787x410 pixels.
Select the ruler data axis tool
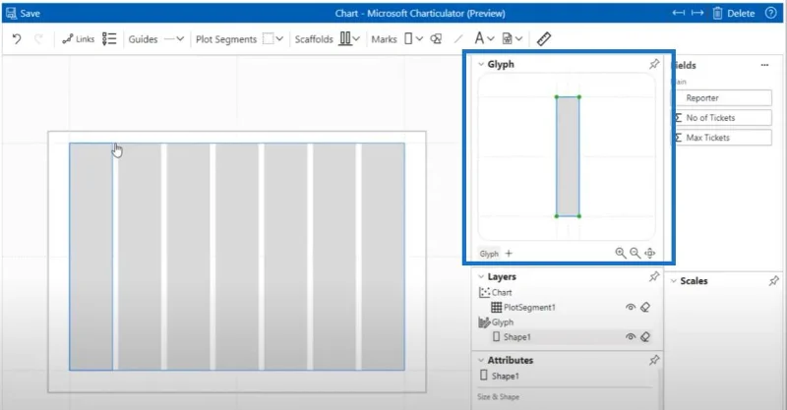coord(544,39)
